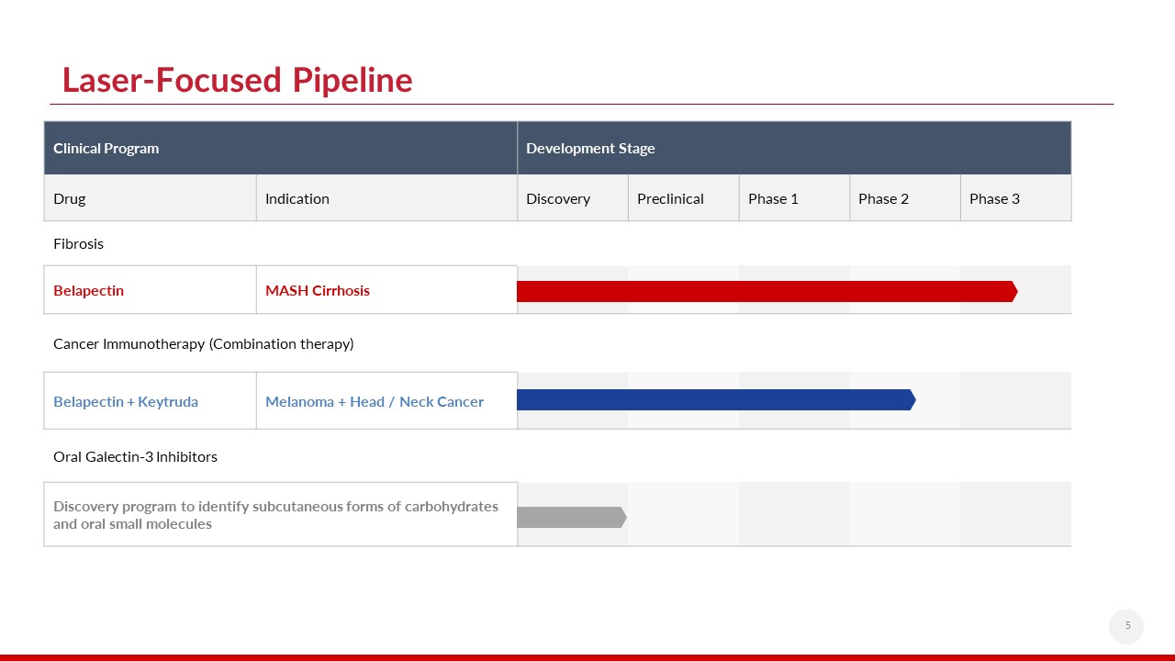Viewport: 1175px width, 661px height.
Task: Click the Drug column header
Action: (x=150, y=198)
